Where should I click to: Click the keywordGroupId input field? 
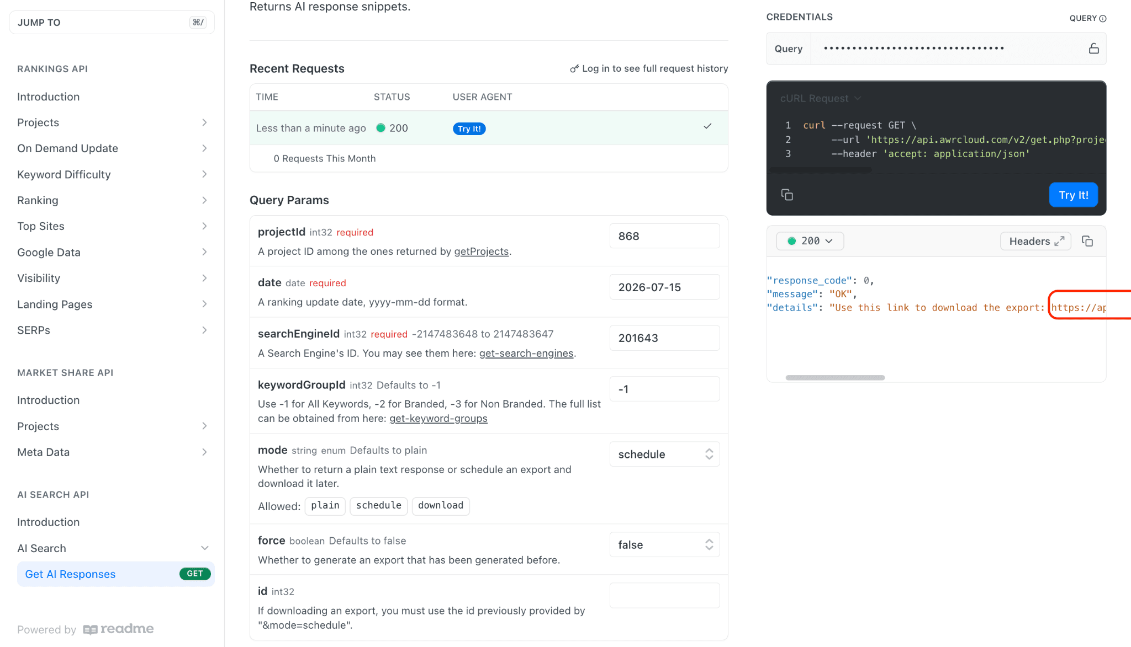664,389
